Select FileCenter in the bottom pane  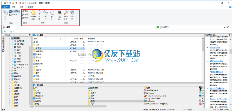click(x=149, y=101)
